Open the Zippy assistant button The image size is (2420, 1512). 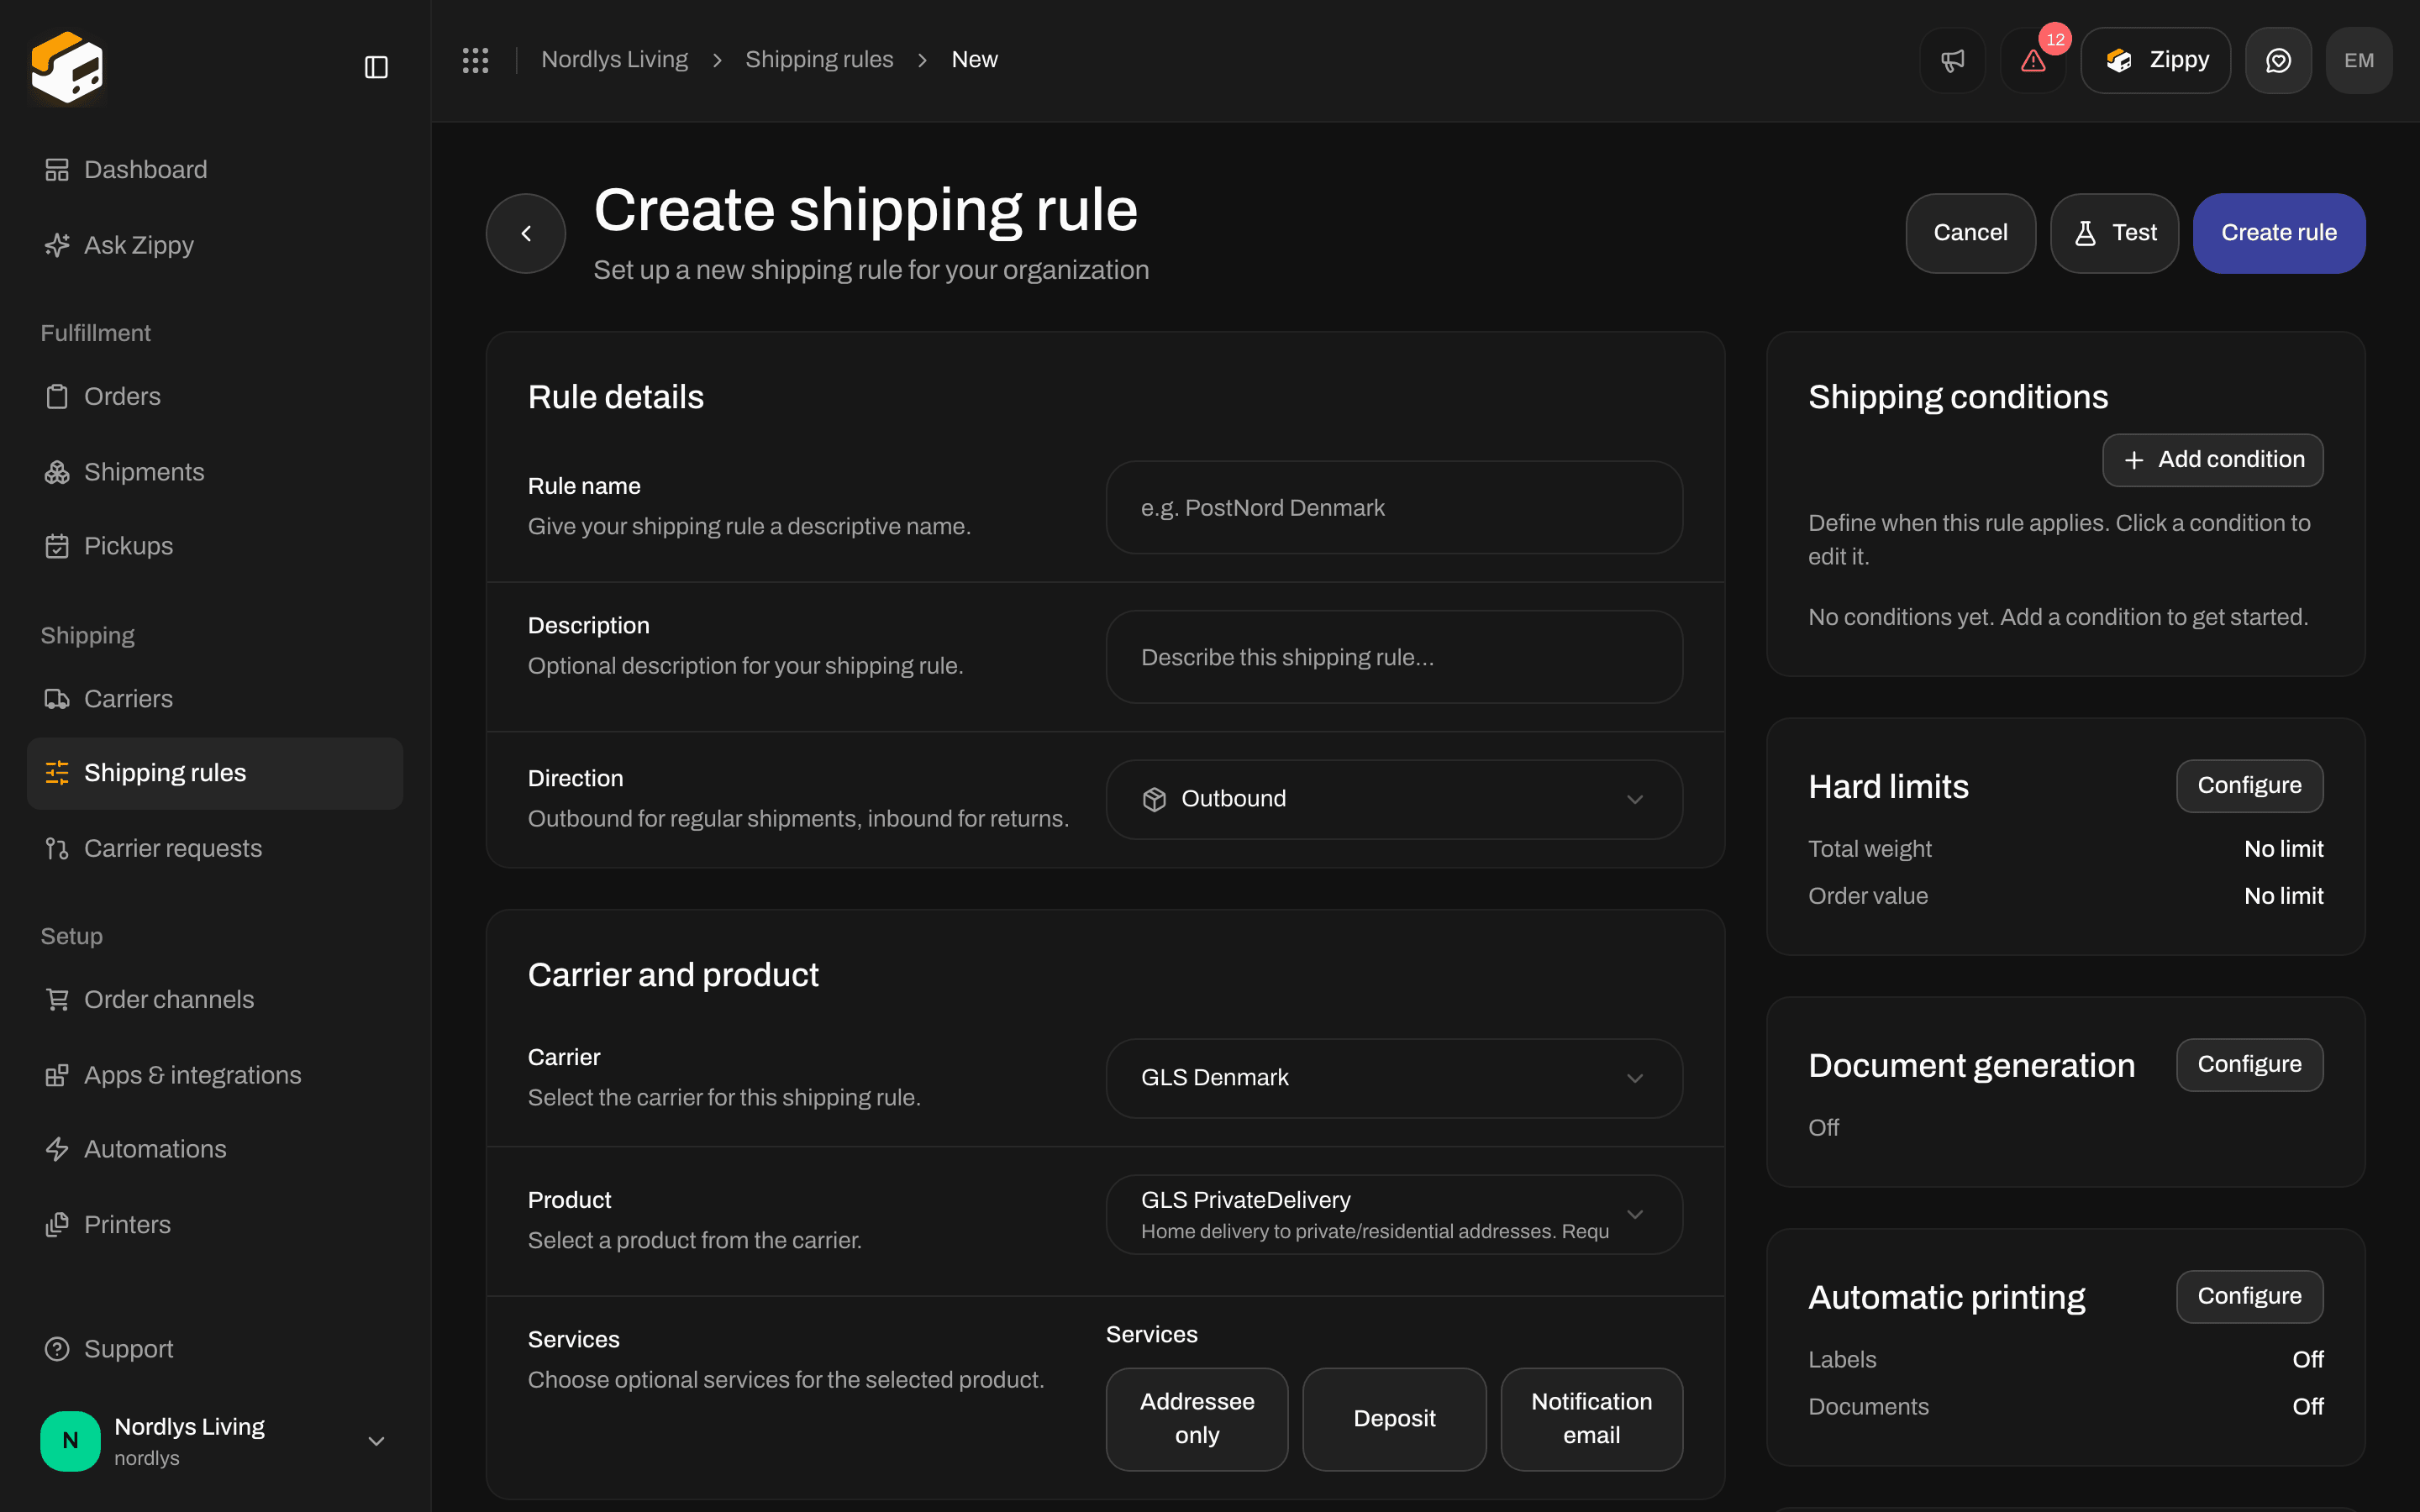[2155, 60]
